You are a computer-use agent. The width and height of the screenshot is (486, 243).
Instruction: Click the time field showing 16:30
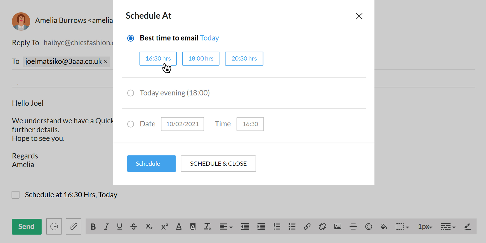click(250, 124)
